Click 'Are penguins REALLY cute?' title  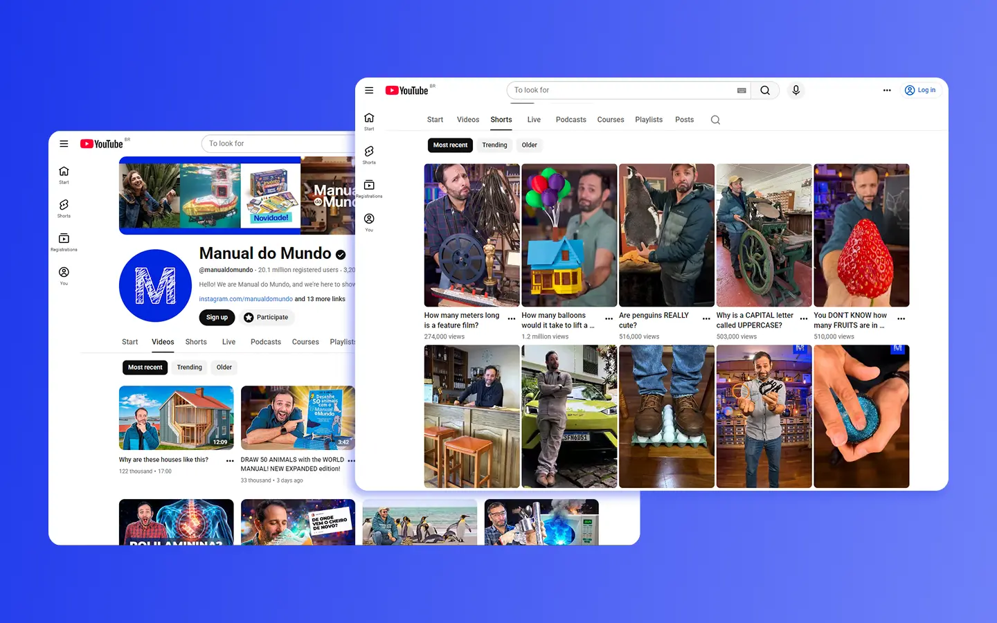(x=654, y=320)
